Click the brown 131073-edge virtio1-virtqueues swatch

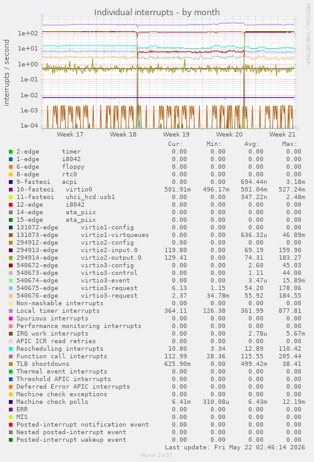click(x=11, y=235)
